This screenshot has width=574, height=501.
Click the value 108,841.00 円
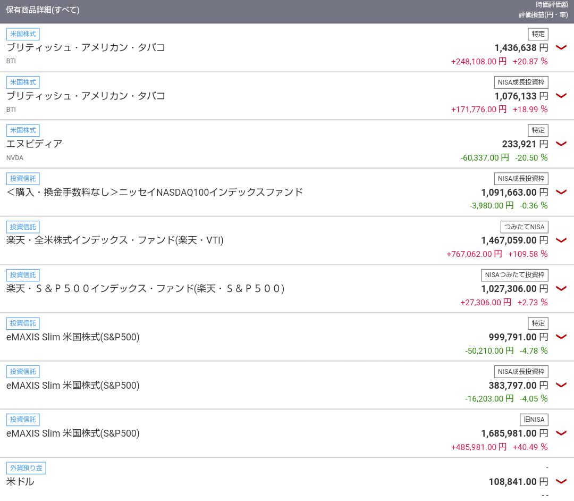click(x=518, y=482)
